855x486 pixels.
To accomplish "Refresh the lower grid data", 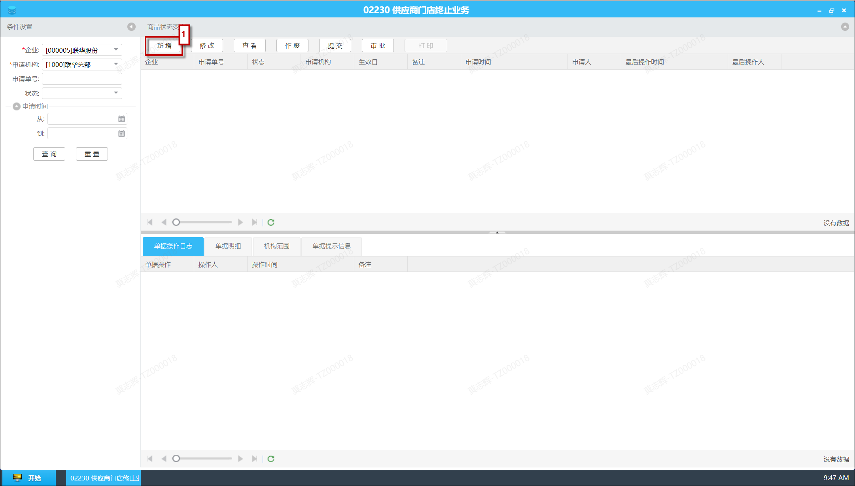I will [271, 459].
